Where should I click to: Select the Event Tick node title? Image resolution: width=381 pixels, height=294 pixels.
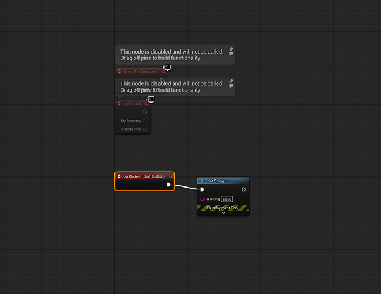pos(132,103)
